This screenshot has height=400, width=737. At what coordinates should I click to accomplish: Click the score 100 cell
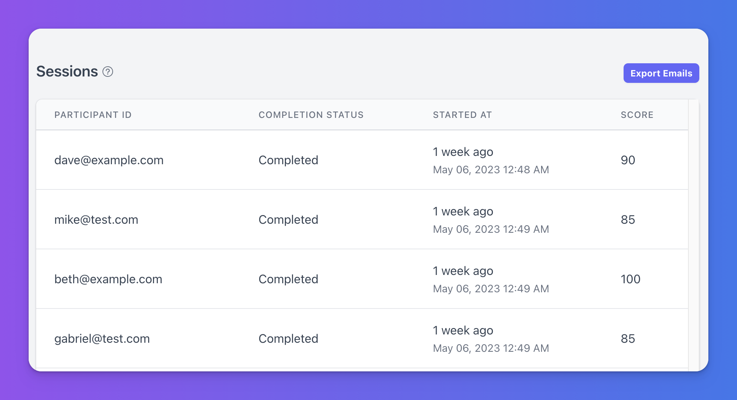coord(630,279)
